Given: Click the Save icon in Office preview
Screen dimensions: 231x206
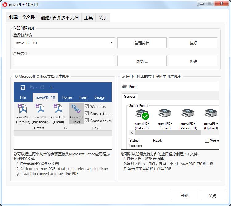Looking at the screenshot, I should pyautogui.click(x=23, y=88).
